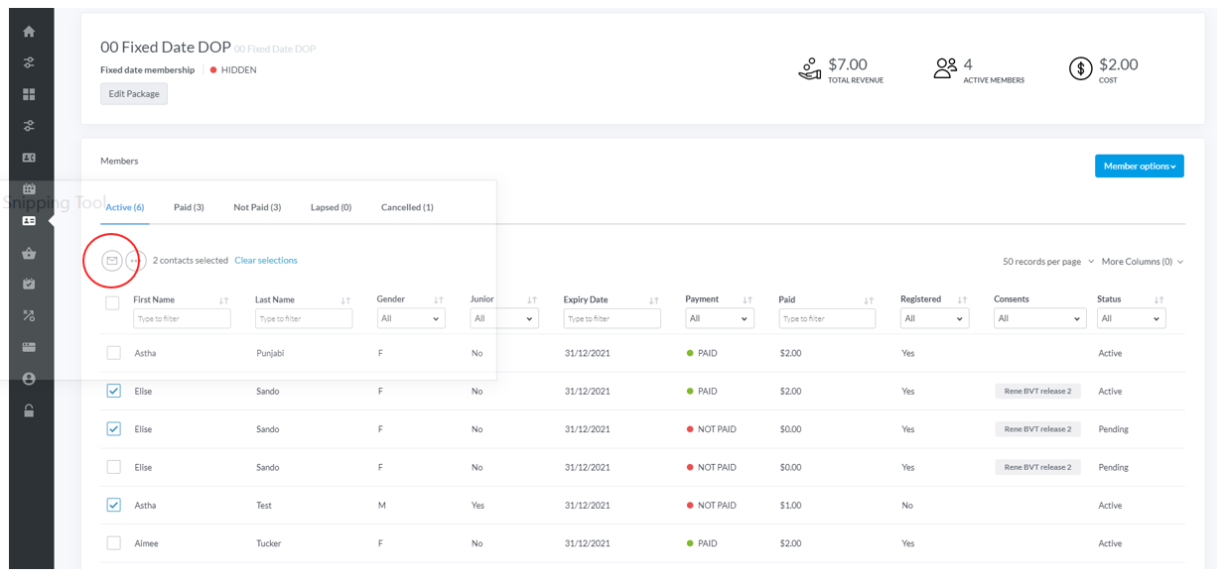
Task: Click the "$1.00" paid value
Action: pyautogui.click(x=790, y=506)
